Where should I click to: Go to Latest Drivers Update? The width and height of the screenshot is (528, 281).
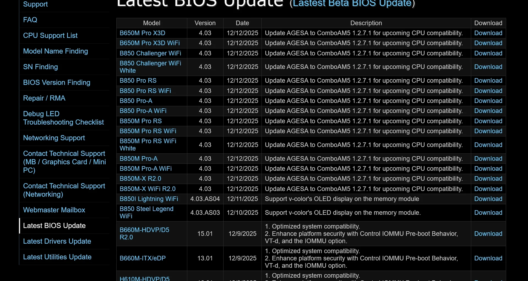pyautogui.click(x=57, y=241)
